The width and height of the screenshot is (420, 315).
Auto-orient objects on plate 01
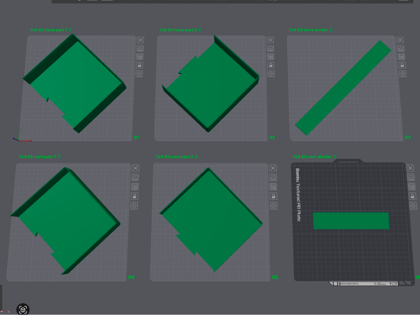(140, 48)
